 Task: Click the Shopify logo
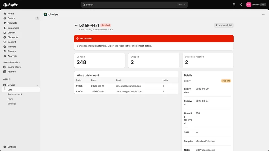coord(10,5)
